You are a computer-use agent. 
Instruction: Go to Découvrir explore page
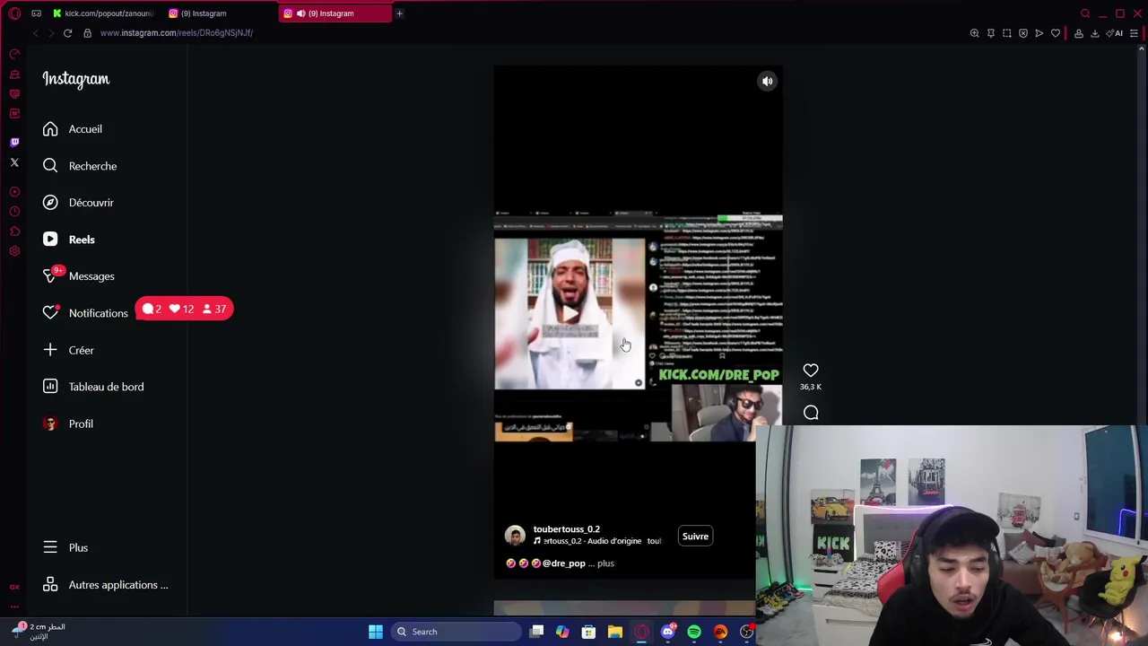tap(78, 203)
